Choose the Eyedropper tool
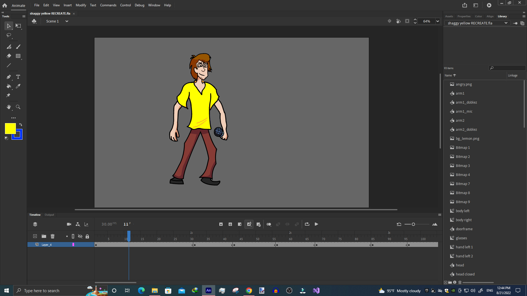The image size is (527, 296). click(x=18, y=86)
